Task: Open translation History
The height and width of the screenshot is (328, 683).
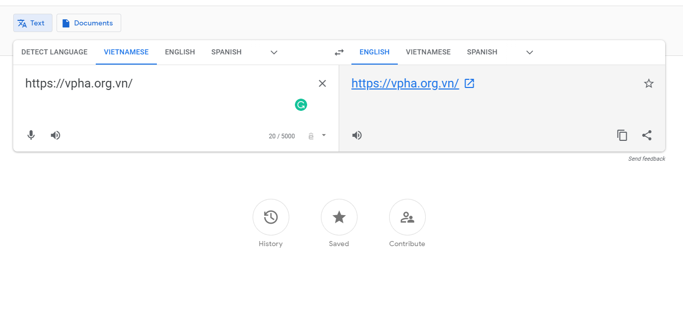Action: tap(270, 218)
